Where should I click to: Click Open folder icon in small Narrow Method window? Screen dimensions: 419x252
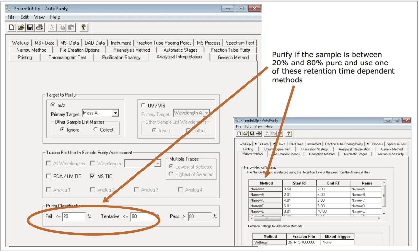246,134
